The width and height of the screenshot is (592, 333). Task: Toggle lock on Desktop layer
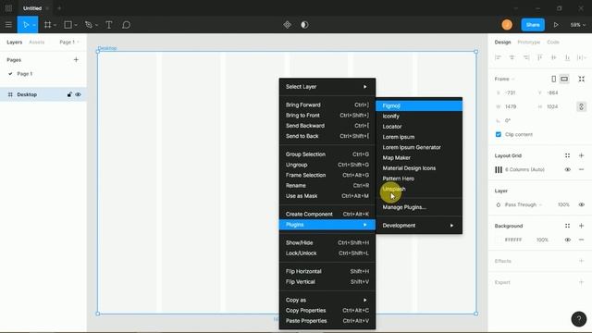pyautogui.click(x=69, y=94)
